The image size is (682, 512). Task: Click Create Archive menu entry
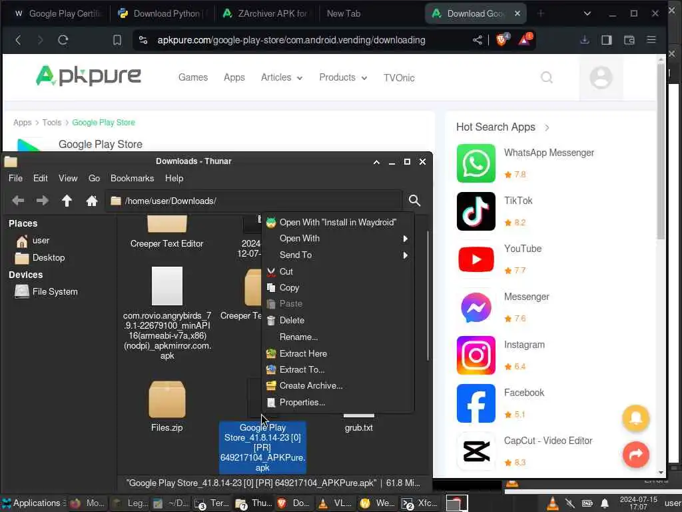(338, 386)
